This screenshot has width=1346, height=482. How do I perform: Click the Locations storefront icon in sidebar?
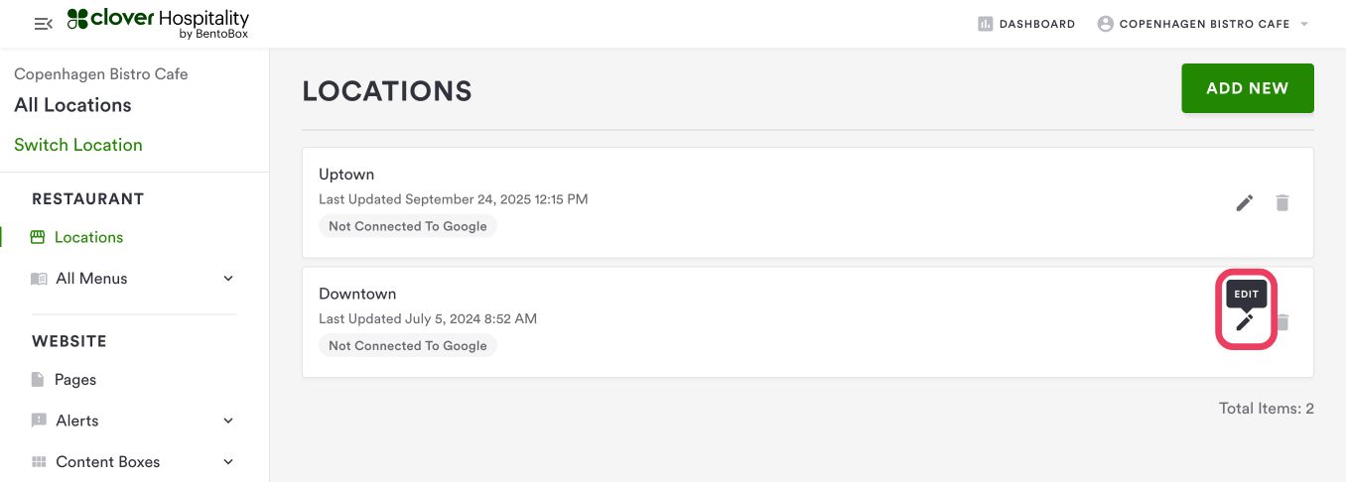coord(39,237)
